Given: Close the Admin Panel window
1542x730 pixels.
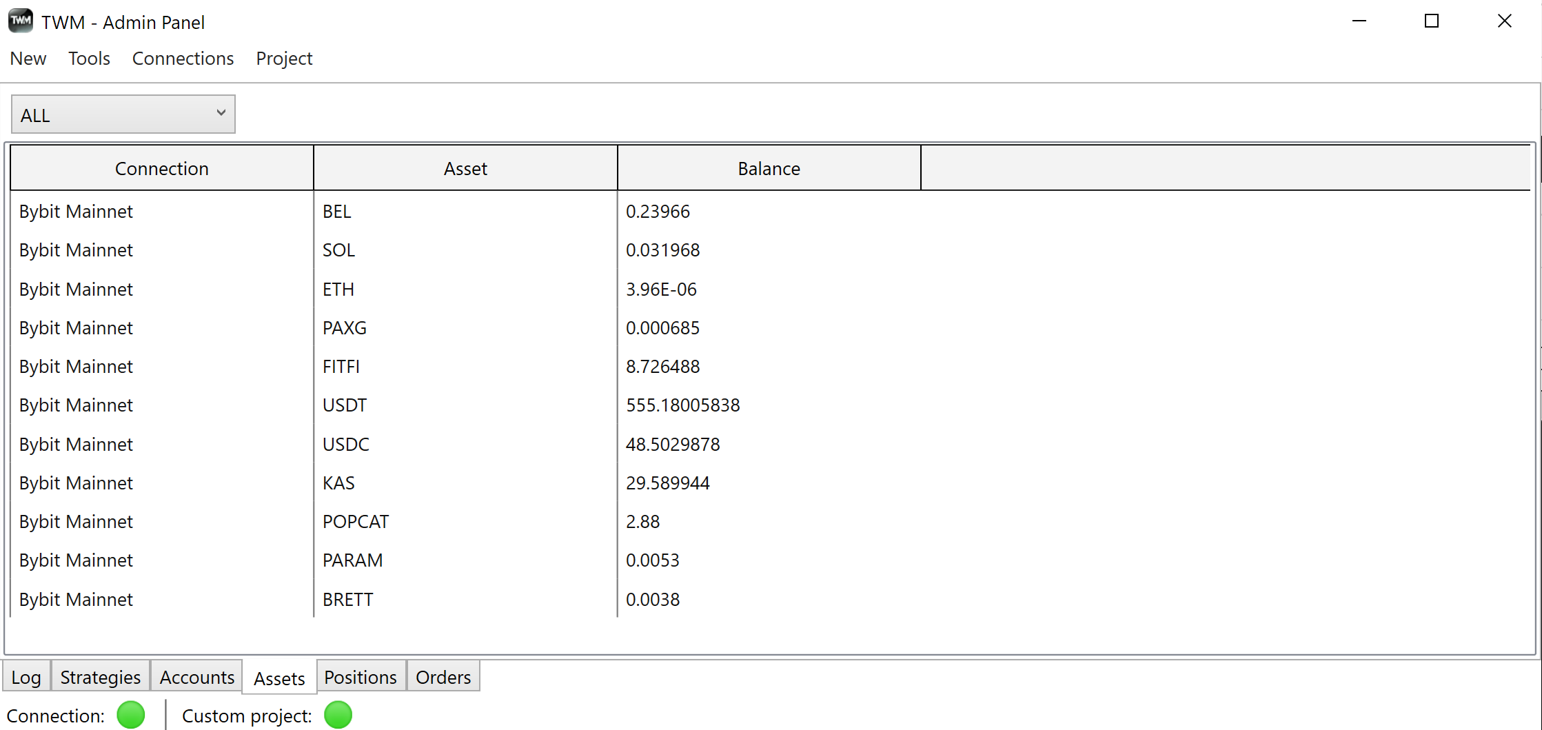Looking at the screenshot, I should click(1505, 21).
